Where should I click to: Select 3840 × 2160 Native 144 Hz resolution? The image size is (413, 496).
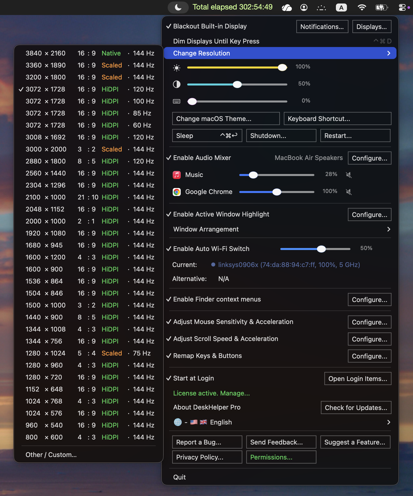coord(88,53)
